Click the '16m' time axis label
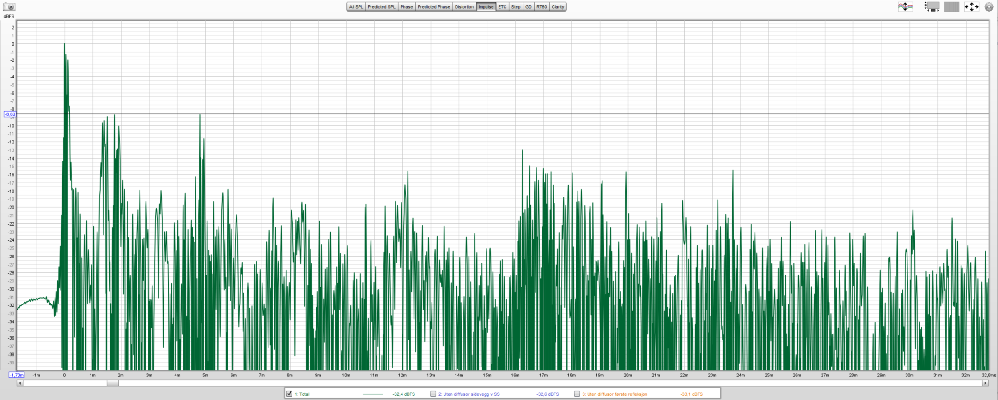The image size is (998, 400). (x=515, y=375)
